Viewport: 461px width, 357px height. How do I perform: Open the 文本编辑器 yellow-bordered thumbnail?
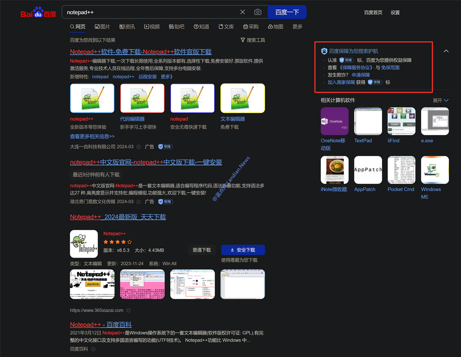point(243,98)
